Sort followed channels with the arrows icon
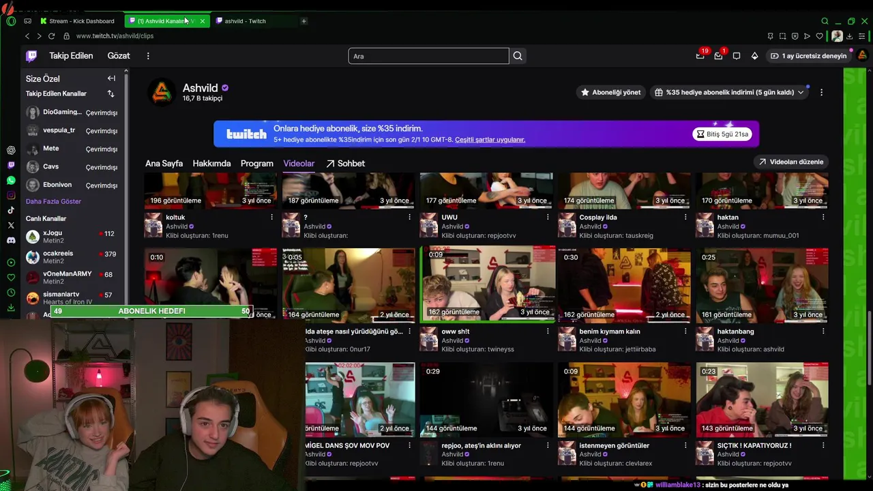 110,93
